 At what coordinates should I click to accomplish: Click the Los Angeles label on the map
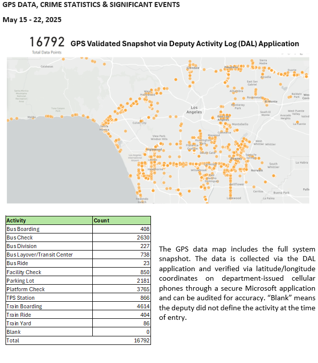[x=195, y=110]
